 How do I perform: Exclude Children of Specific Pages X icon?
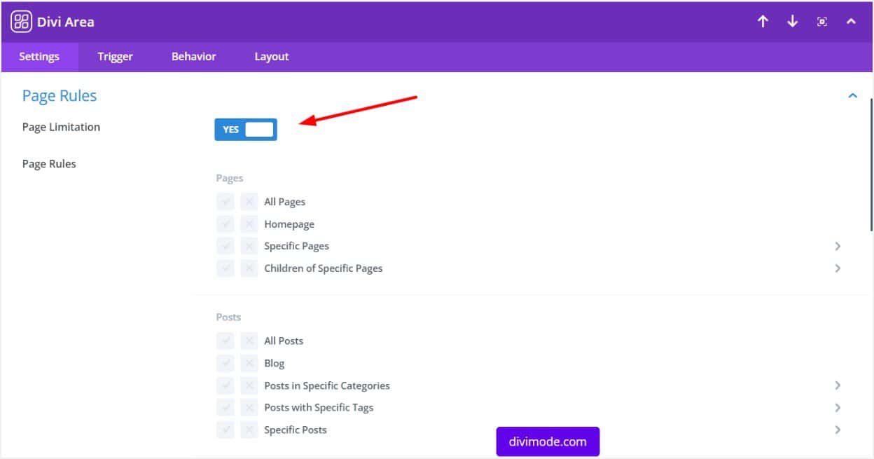[249, 268]
